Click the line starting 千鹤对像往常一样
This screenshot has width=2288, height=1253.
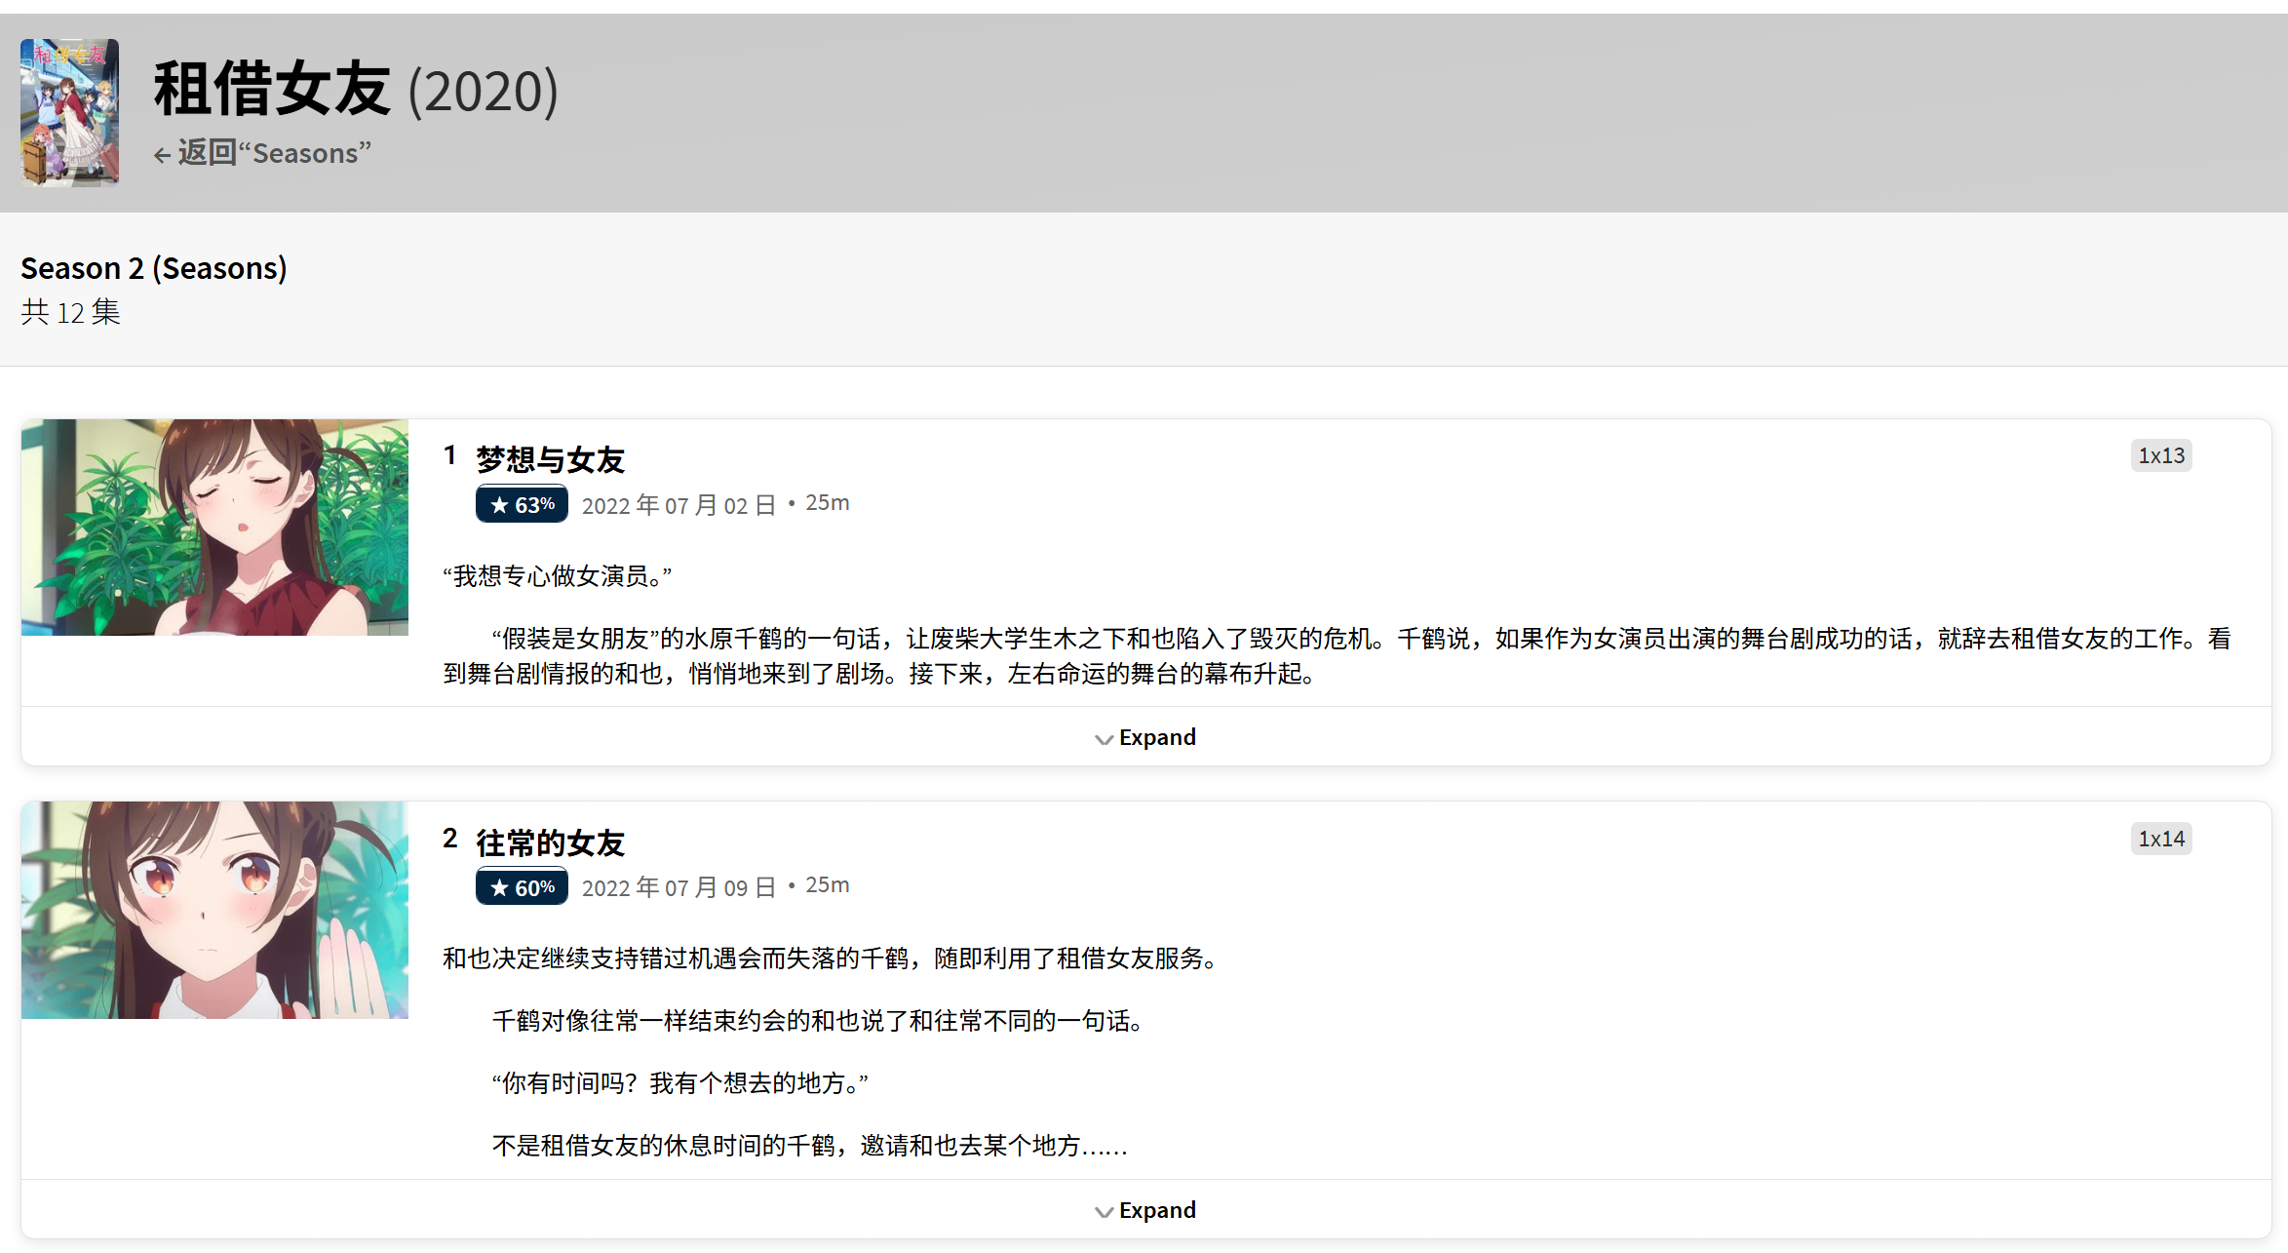click(820, 1021)
